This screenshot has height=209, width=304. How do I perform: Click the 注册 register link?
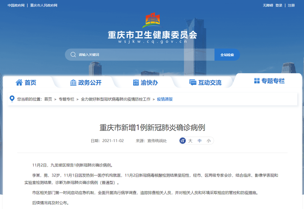point(291,5)
